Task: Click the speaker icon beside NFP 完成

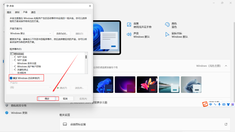Action: pos(15,57)
